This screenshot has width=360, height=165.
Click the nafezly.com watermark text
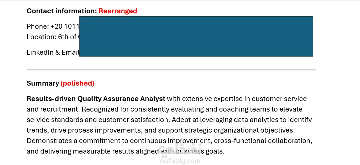coord(180,161)
